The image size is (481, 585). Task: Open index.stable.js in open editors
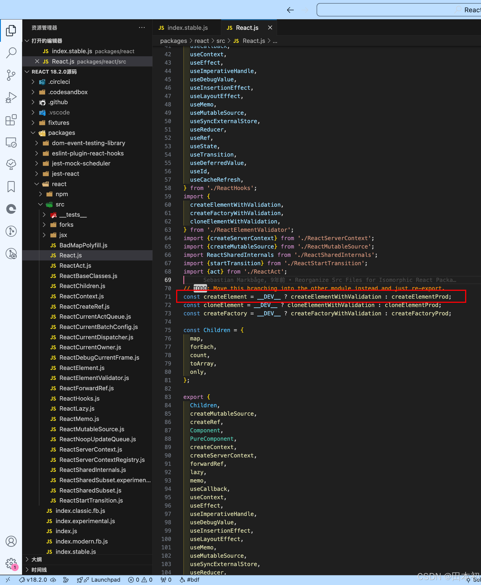[87, 51]
